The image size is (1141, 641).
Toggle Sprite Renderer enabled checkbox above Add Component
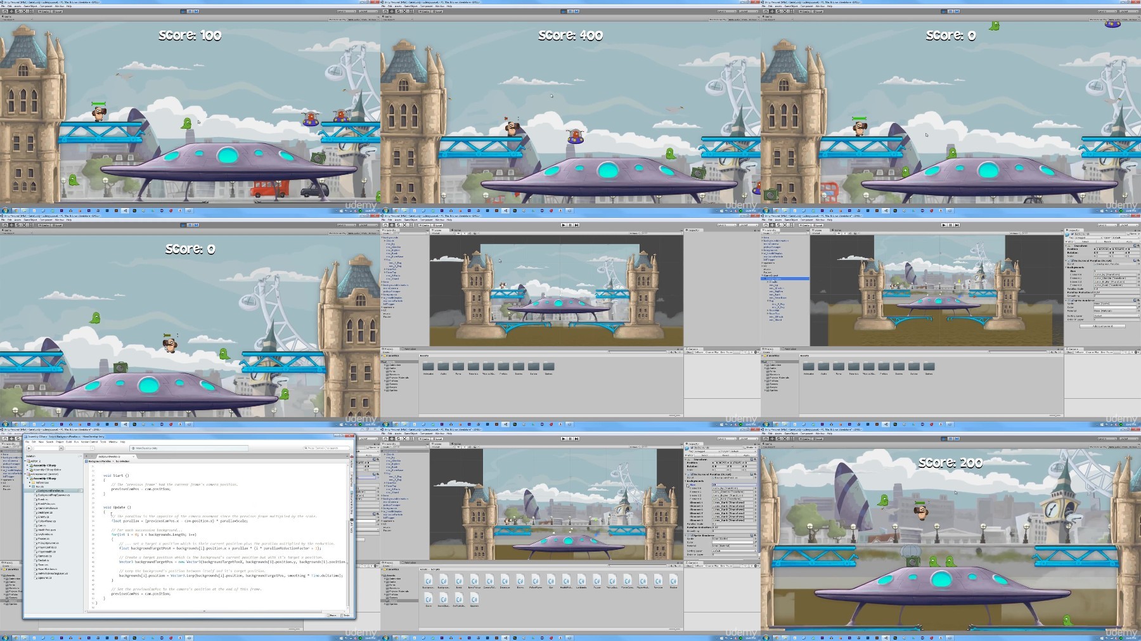[x=1073, y=301]
